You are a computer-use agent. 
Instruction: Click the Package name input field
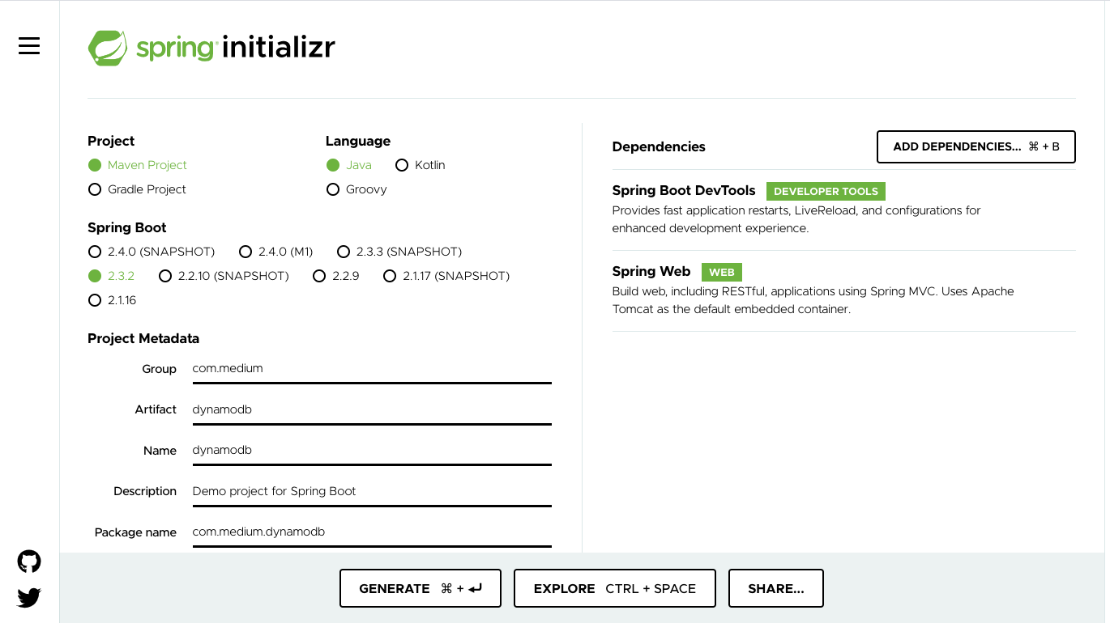(372, 532)
